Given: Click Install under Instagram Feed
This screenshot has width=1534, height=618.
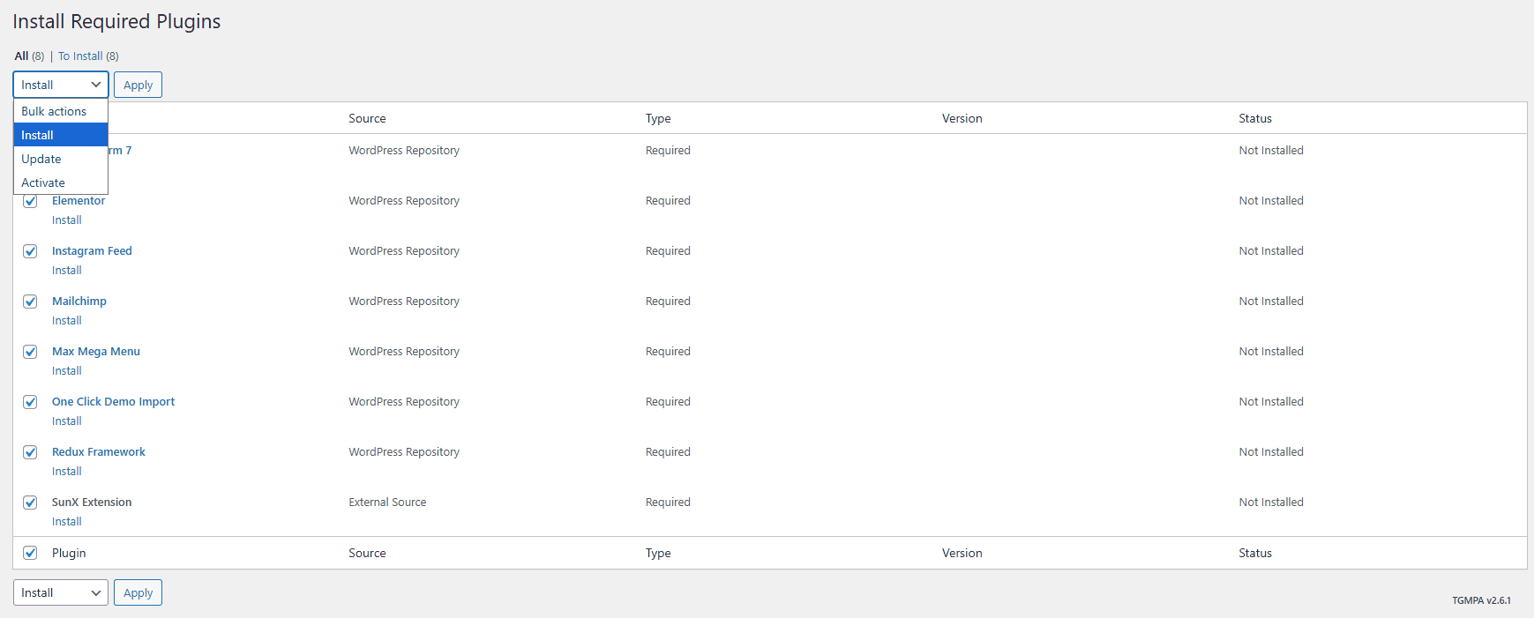Looking at the screenshot, I should [x=67, y=270].
